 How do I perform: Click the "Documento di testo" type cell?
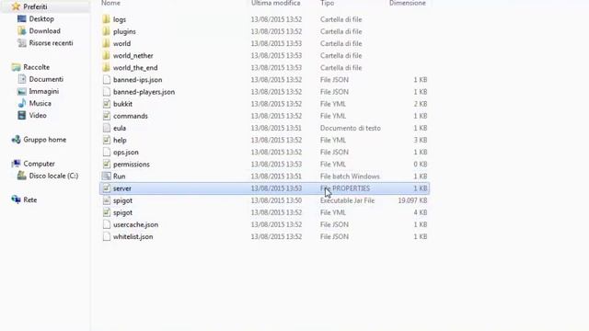(351, 128)
